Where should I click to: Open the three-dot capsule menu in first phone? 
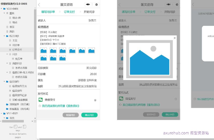[x=88, y=5]
